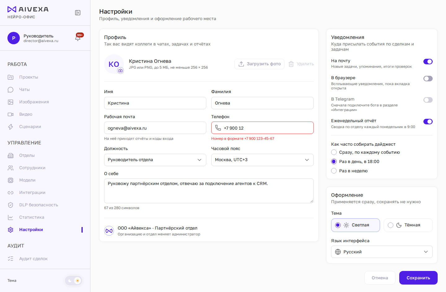Viewport: 446px width, 292px height.
Task: Collapse the sidebar with the panel icon
Action: click(78, 13)
